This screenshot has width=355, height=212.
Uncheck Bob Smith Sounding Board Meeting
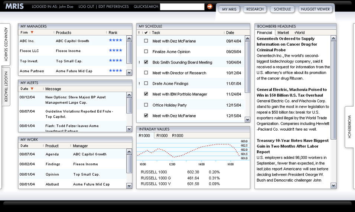click(x=146, y=62)
